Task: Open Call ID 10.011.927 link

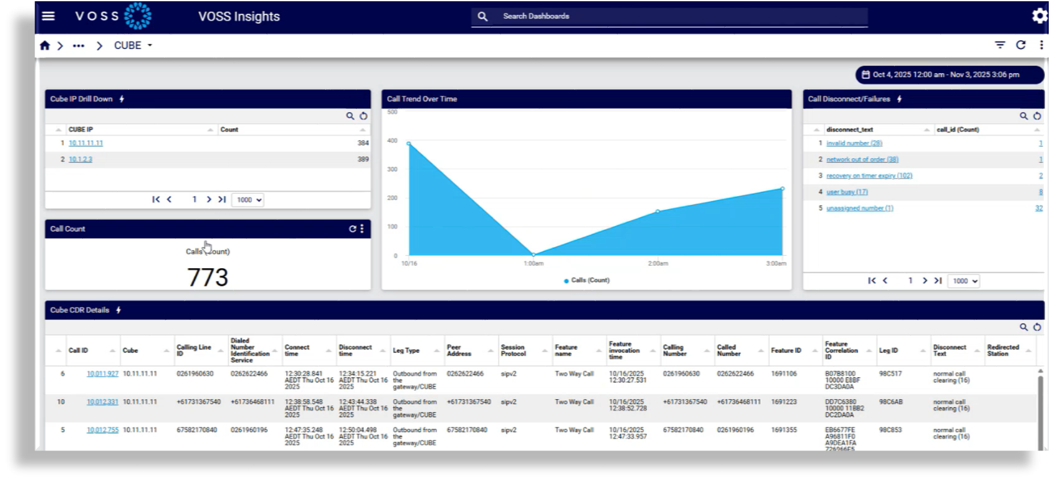Action: [102, 374]
